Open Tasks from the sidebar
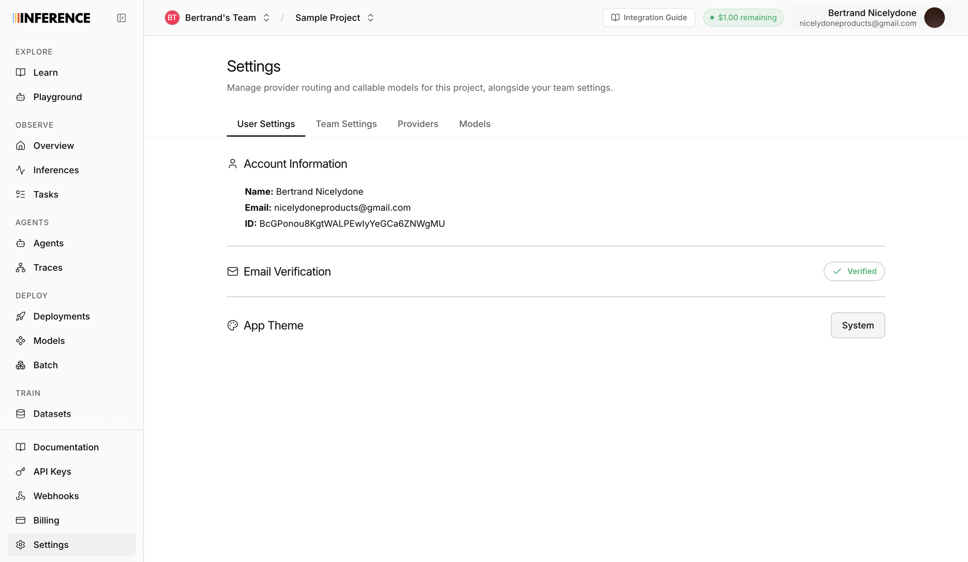The image size is (968, 562). 72,194
